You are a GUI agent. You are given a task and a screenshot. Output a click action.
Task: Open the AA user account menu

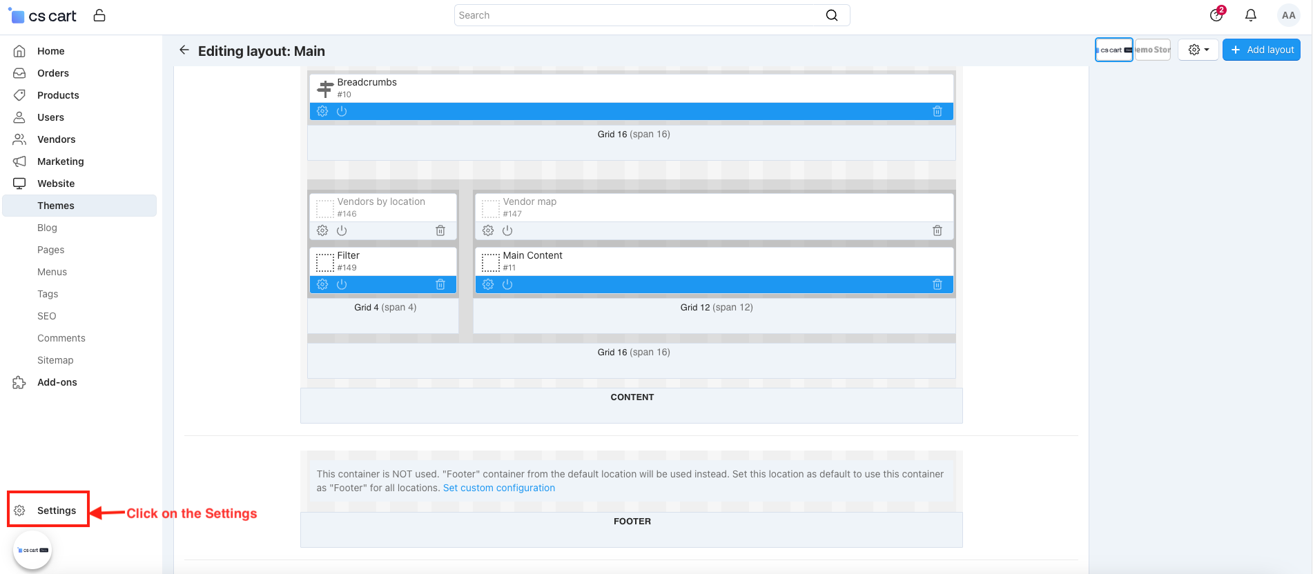pyautogui.click(x=1288, y=15)
